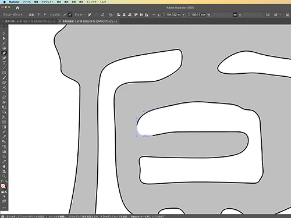The image size is (291, 218).
Task: Select the Curvature tool
Action: tap(4, 58)
